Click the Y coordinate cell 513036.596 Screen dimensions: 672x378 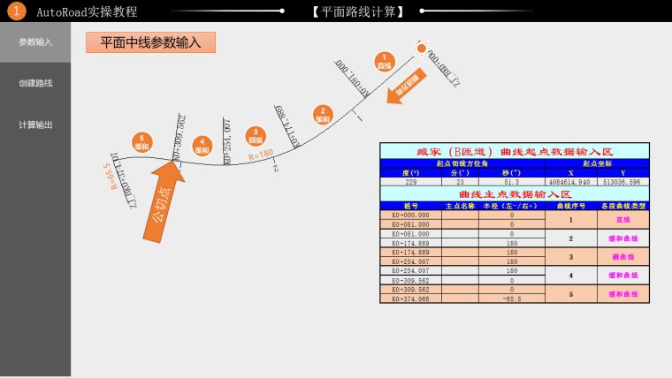tap(623, 181)
